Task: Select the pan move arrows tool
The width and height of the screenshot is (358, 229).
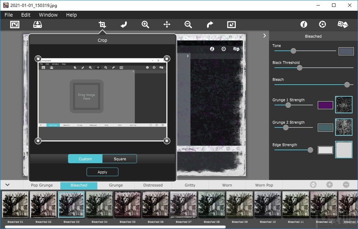Action: click(x=167, y=25)
